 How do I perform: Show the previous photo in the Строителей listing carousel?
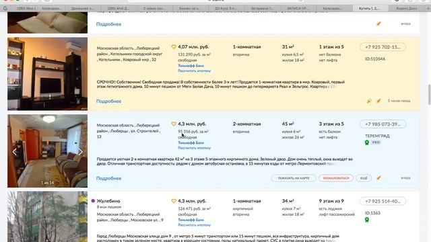15,152
